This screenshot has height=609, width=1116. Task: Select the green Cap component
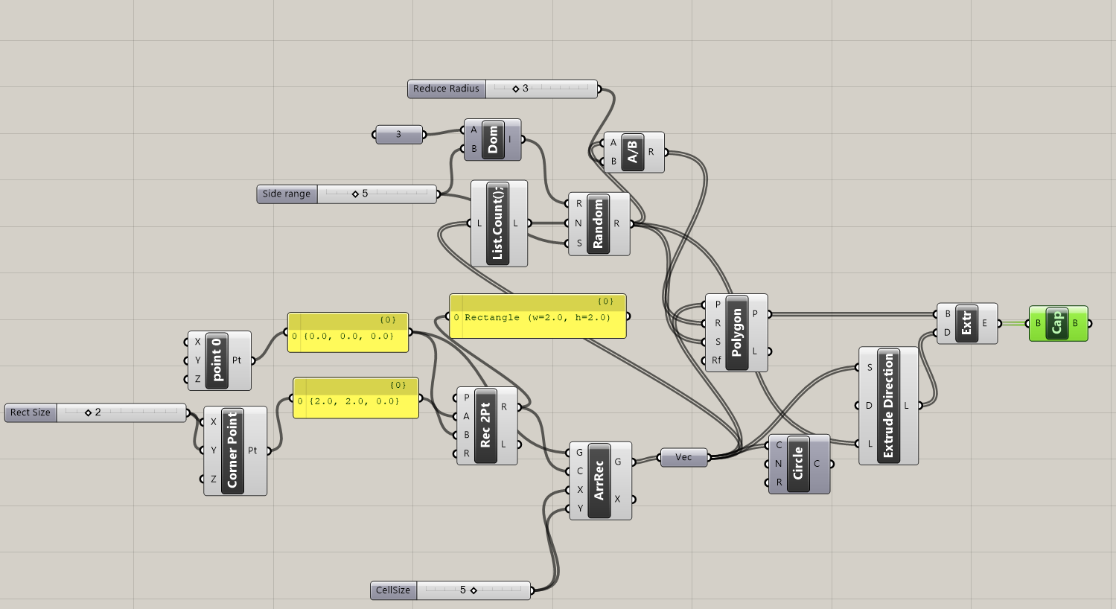tap(1058, 324)
